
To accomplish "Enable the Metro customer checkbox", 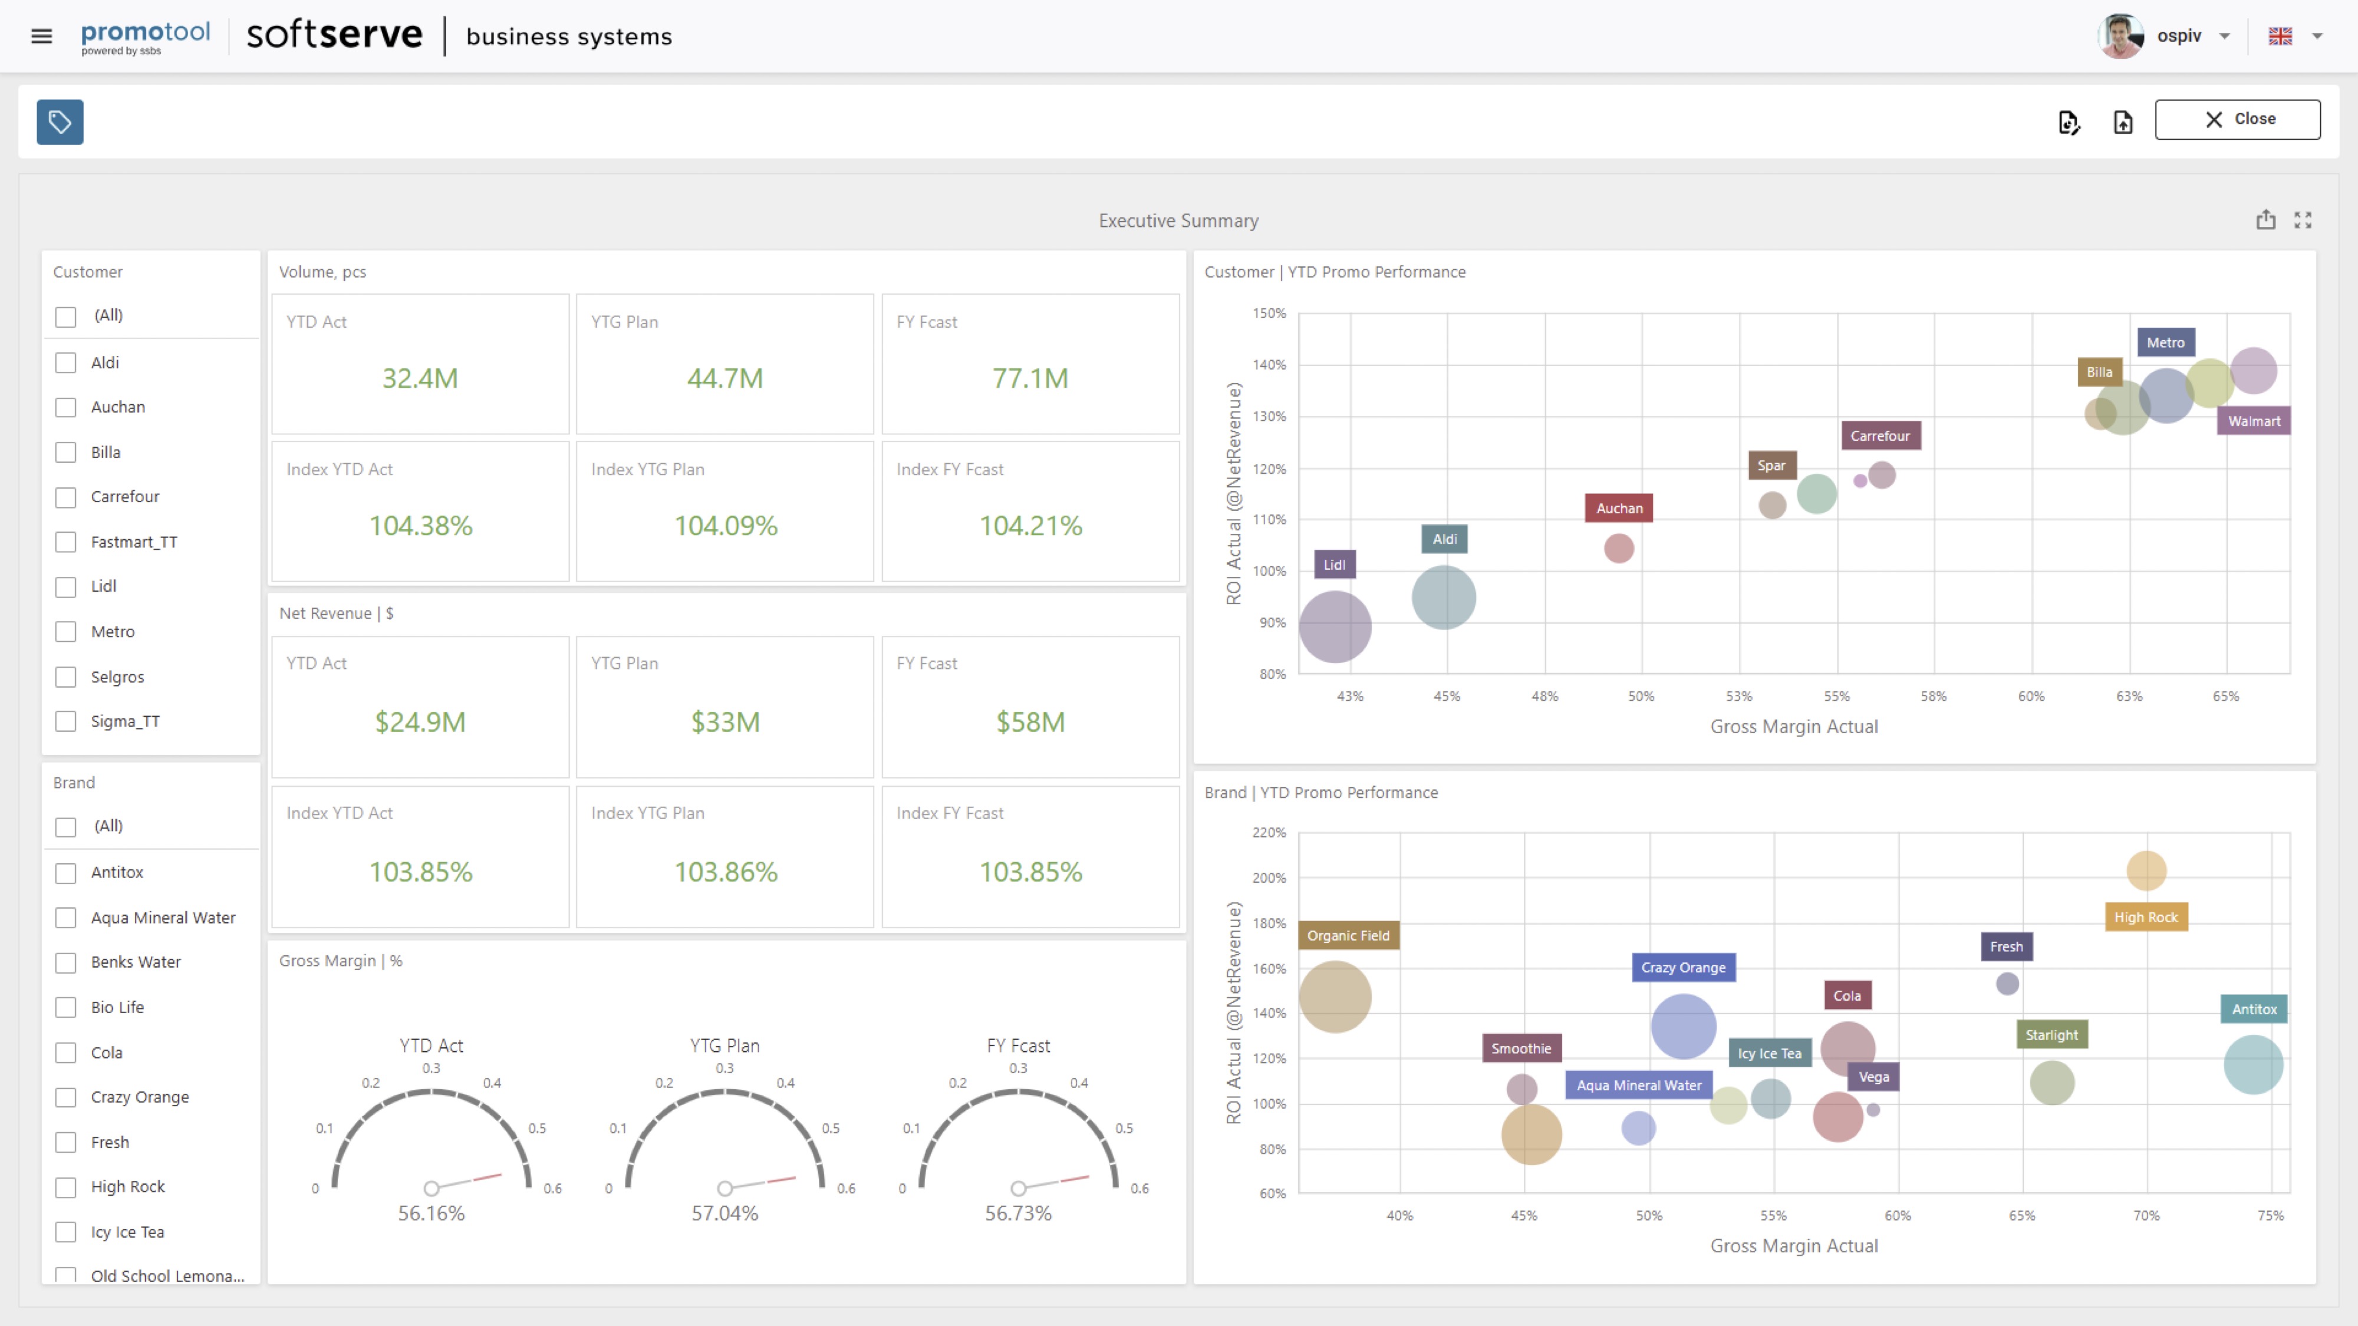I will click(66, 632).
